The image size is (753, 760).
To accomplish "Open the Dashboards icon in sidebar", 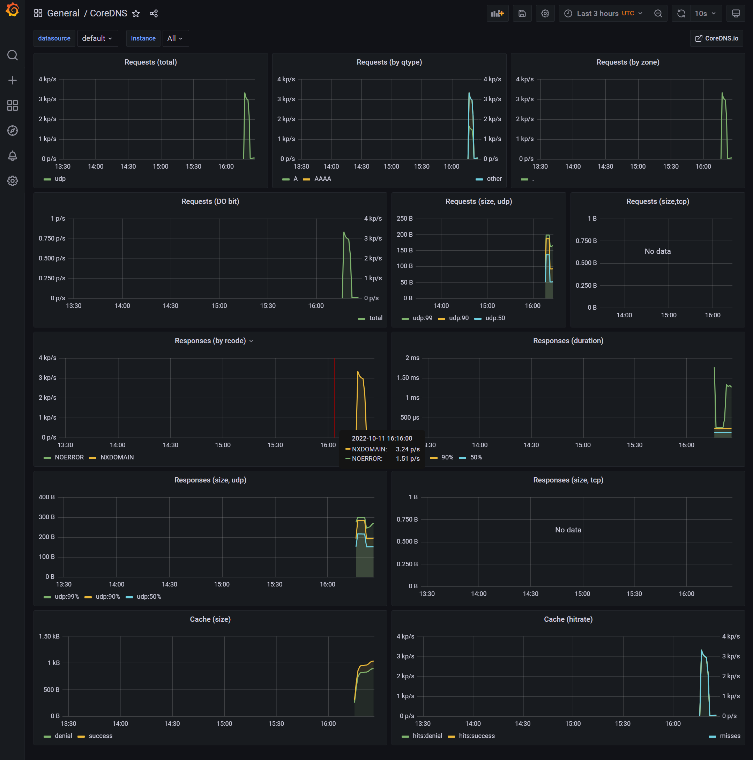I will coord(13,105).
